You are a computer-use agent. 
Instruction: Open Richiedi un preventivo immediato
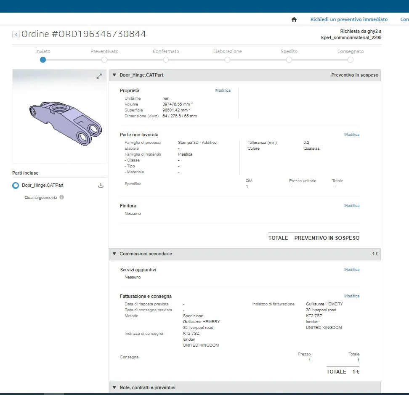(x=349, y=19)
